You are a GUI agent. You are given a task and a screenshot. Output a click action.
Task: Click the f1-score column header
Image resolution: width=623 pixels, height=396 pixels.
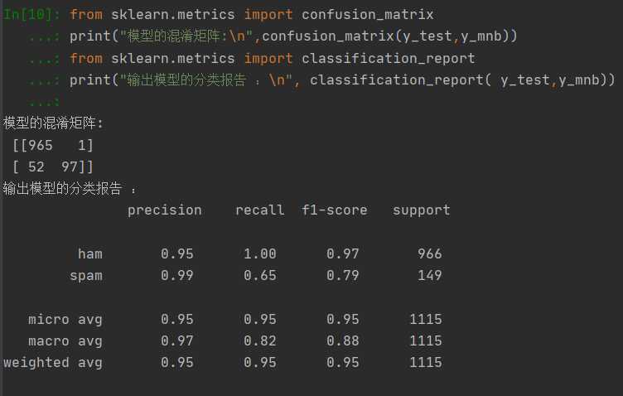coord(334,210)
